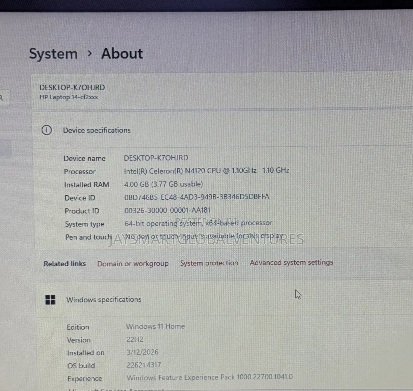Click the Device specifications info icon

pos(47,130)
